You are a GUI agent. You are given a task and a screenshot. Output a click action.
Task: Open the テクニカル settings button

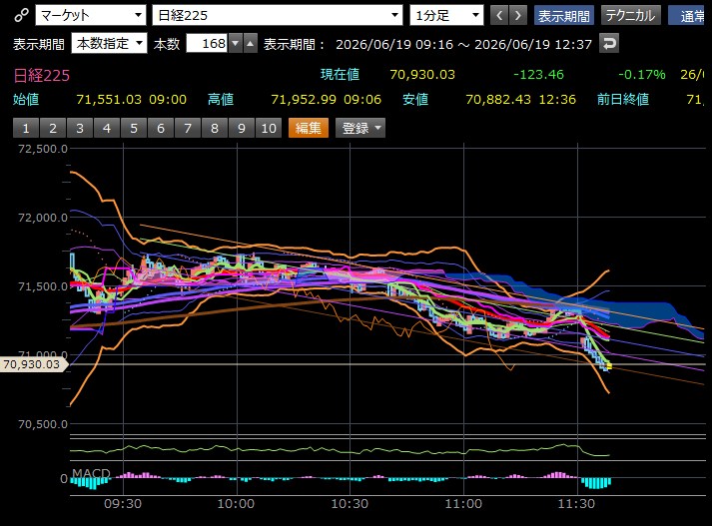click(630, 15)
